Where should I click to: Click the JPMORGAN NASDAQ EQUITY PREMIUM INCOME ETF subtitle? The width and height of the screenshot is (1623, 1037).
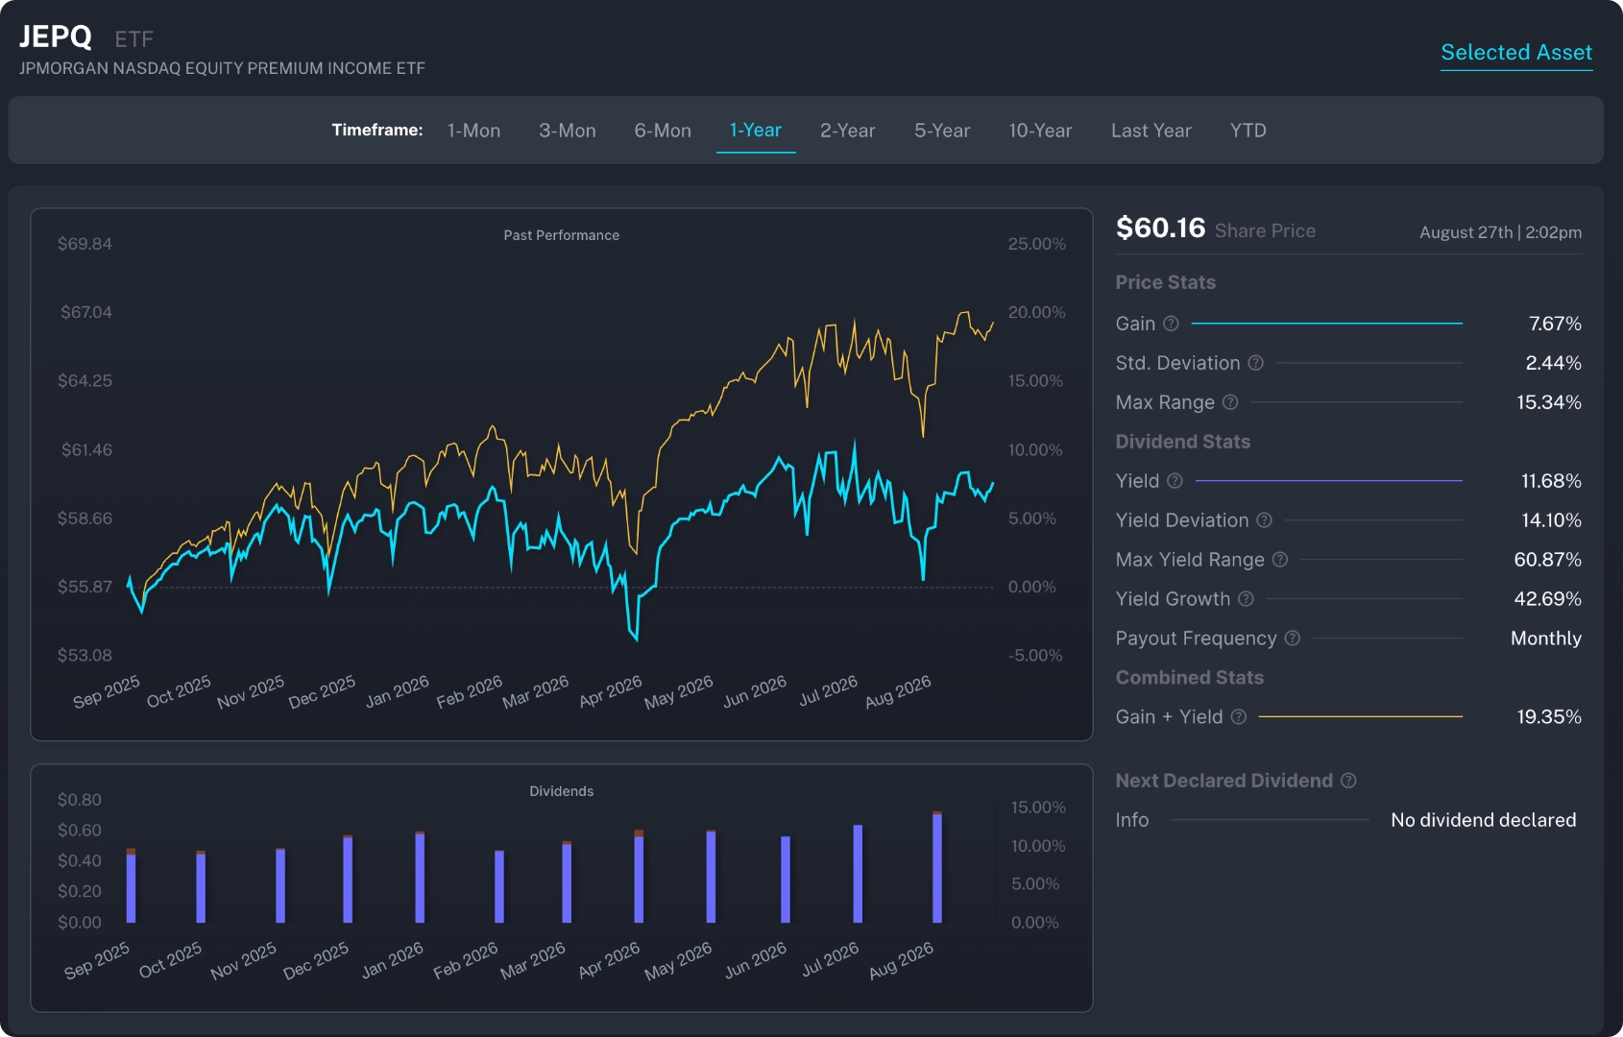(222, 68)
